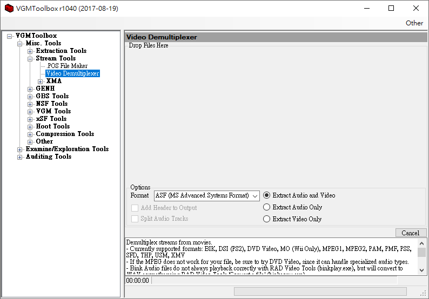Select Hoot Tools tree label
The width and height of the screenshot is (429, 299).
click(53, 126)
